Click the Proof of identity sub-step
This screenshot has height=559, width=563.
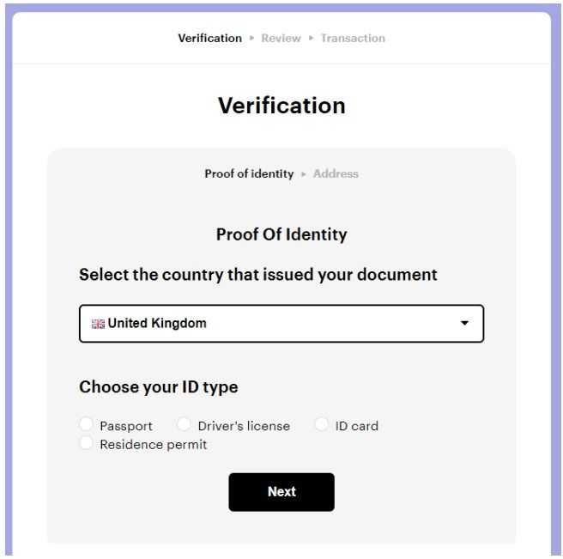249,173
